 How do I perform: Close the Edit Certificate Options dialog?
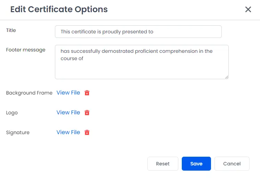pos(248,9)
